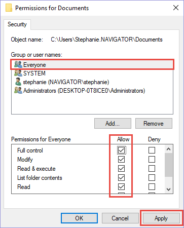Select the Administrators group entry
This screenshot has width=184, height=228.
pos(92,91)
